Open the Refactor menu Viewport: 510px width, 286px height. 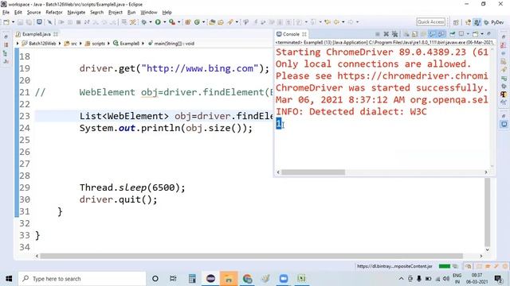(x=54, y=13)
